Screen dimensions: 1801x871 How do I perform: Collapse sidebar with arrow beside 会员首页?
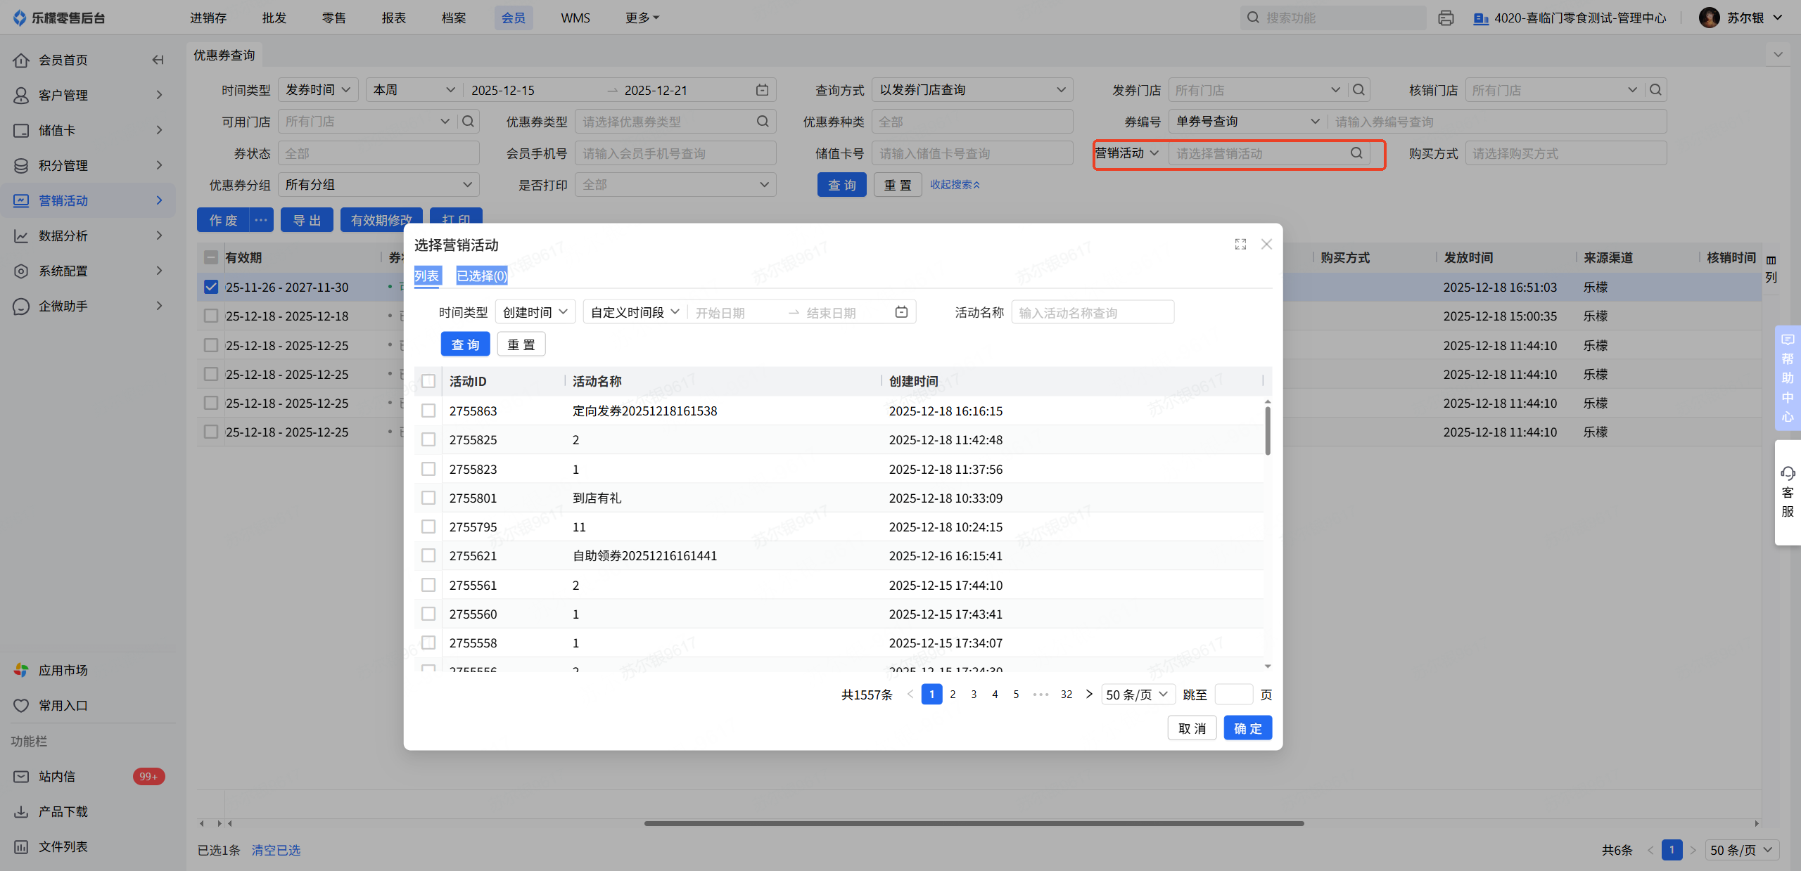coord(158,60)
